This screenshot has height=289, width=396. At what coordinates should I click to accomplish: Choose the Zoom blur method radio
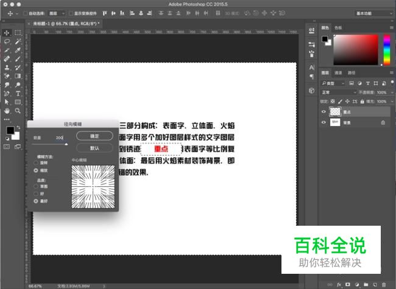pos(36,170)
